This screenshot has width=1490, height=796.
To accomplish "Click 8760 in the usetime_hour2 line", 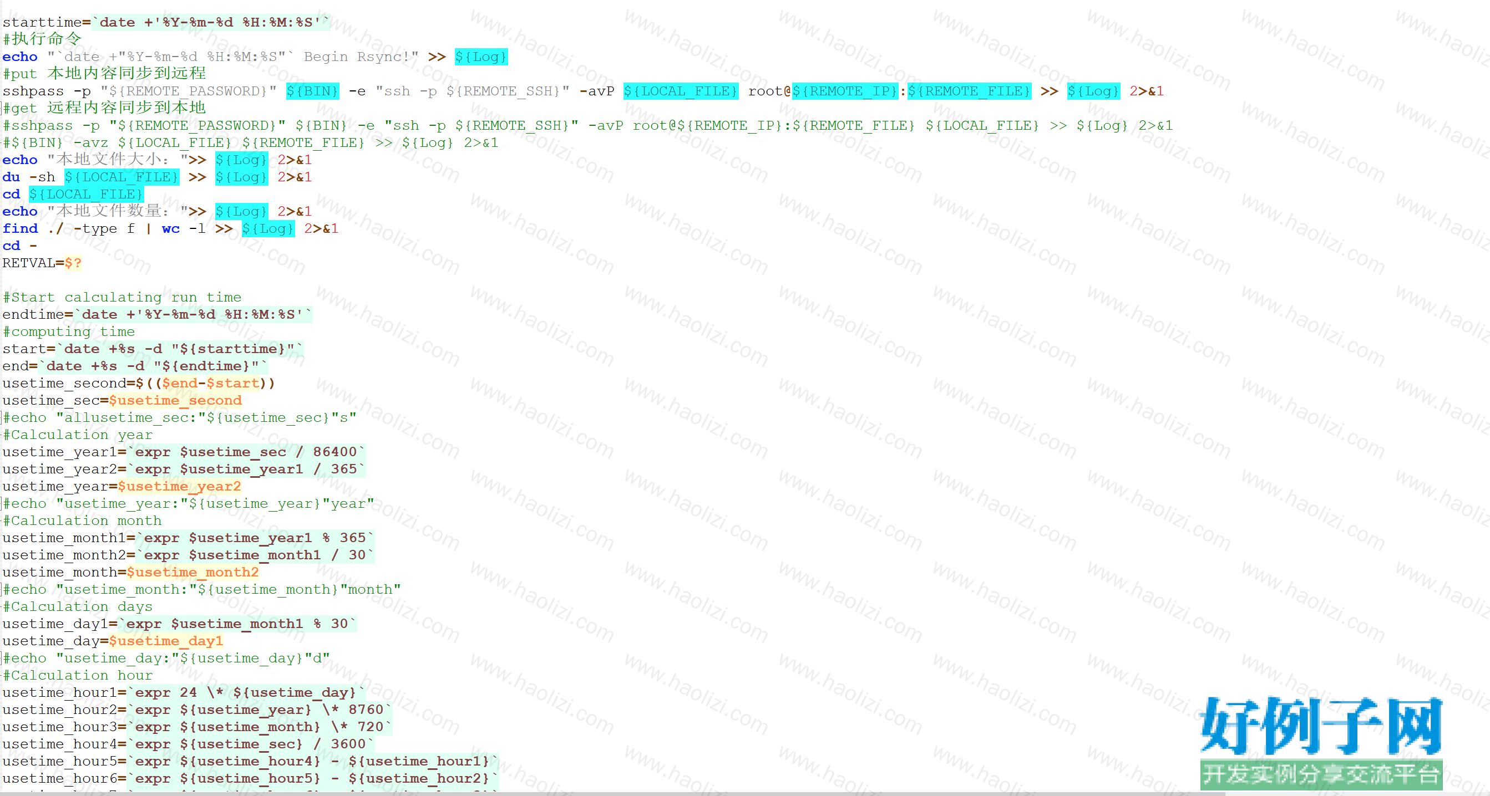I will click(366, 710).
